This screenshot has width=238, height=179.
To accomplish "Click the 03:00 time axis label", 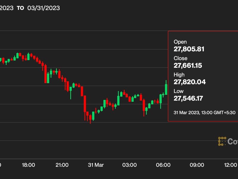I will pos(130,165).
